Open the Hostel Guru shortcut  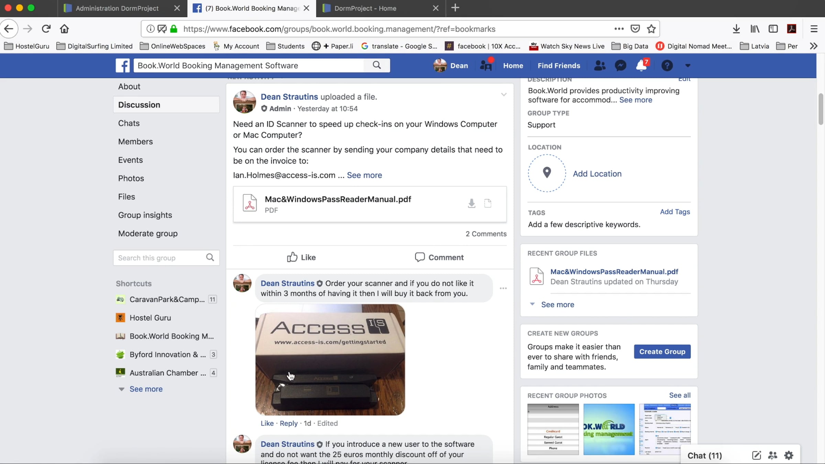tap(150, 318)
